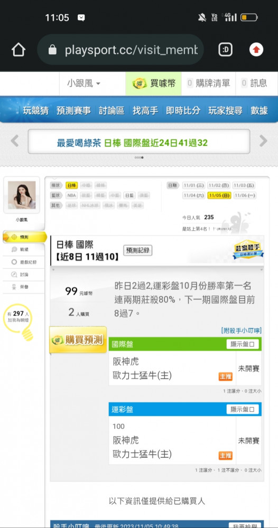
Task: Toggle 顯示盤口 in the 運彩盤 header
Action: (242, 410)
